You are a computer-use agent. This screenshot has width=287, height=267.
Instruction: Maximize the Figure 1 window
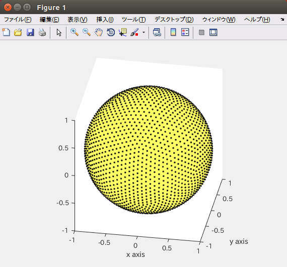(x=27, y=8)
